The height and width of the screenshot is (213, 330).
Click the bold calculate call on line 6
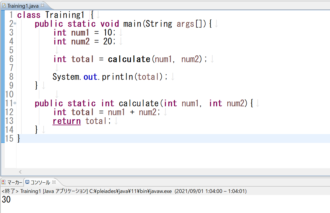(x=129, y=59)
